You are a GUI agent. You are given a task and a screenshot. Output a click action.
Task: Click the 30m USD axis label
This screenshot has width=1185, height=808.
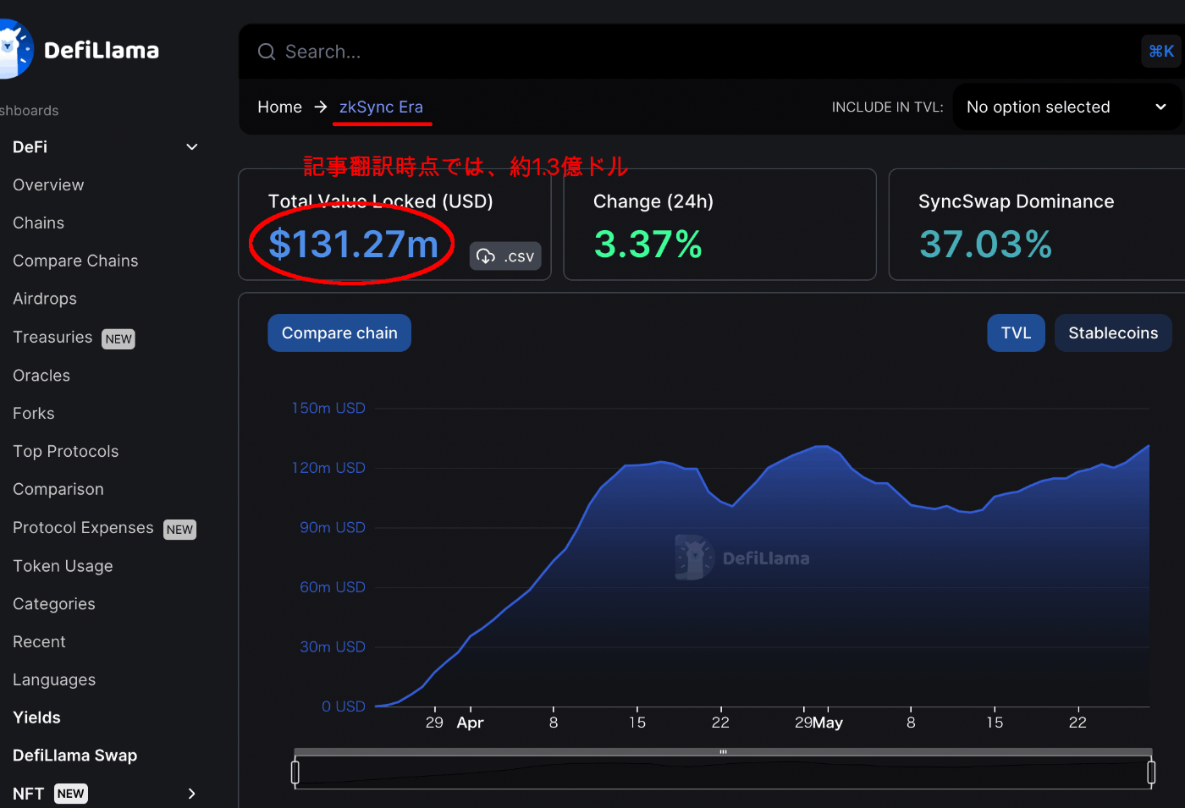point(333,646)
